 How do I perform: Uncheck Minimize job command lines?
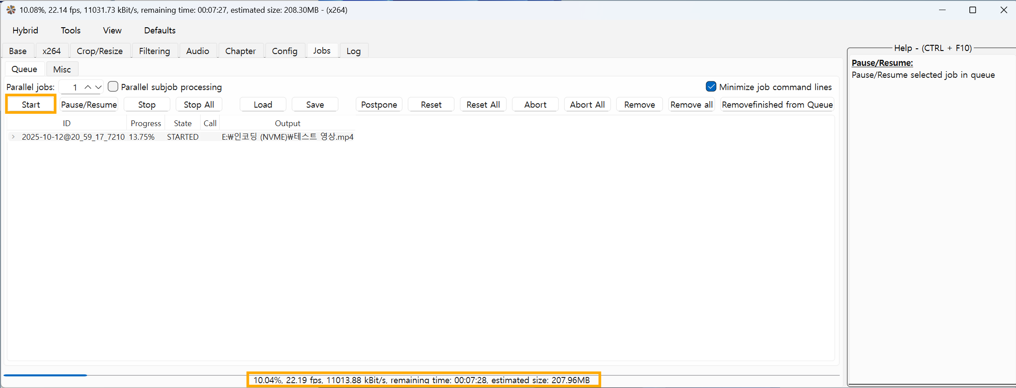point(711,87)
